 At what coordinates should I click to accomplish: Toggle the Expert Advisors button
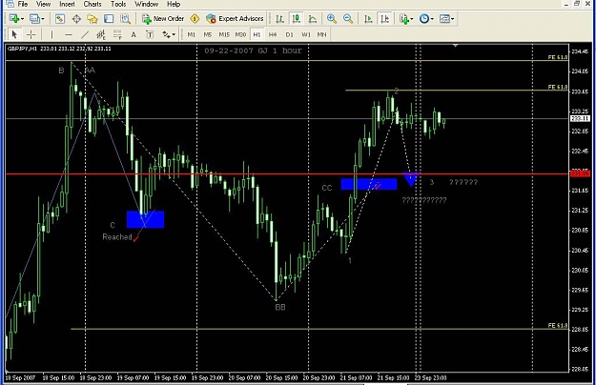coord(235,19)
